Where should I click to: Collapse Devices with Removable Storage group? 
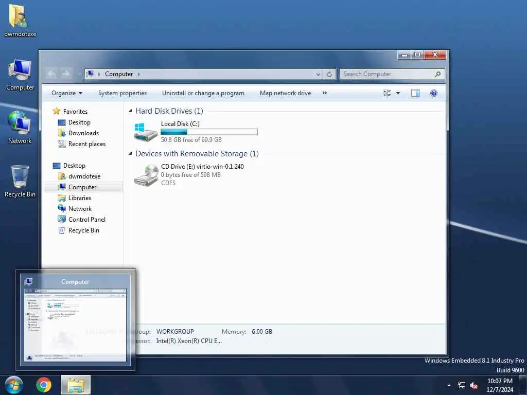point(130,153)
